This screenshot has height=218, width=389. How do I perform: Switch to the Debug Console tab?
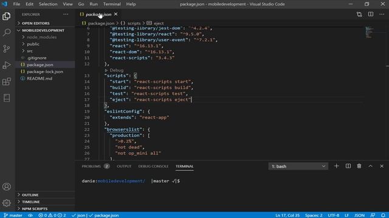pyautogui.click(x=153, y=167)
